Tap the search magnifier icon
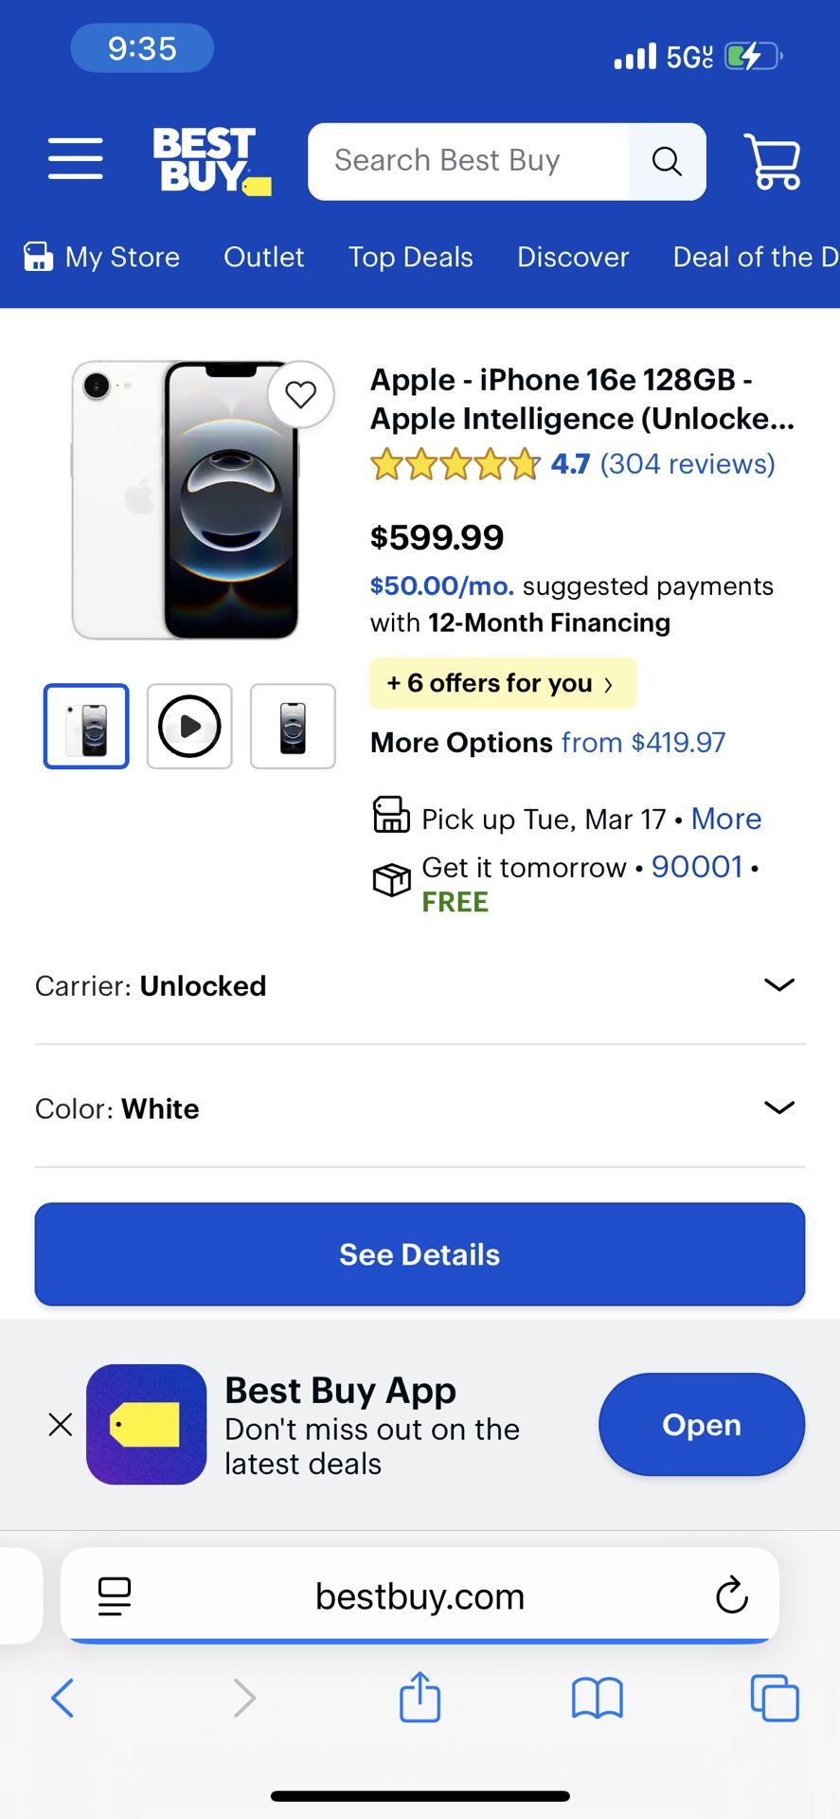Image resolution: width=840 pixels, height=1819 pixels. click(667, 162)
